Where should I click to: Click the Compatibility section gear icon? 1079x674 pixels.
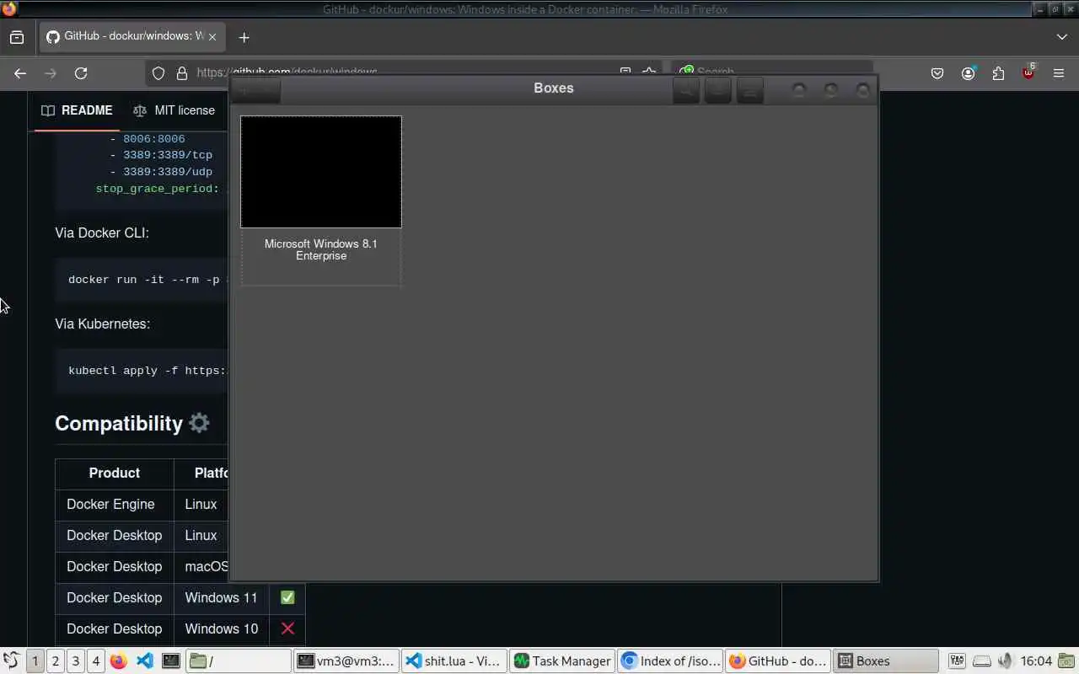(x=199, y=423)
